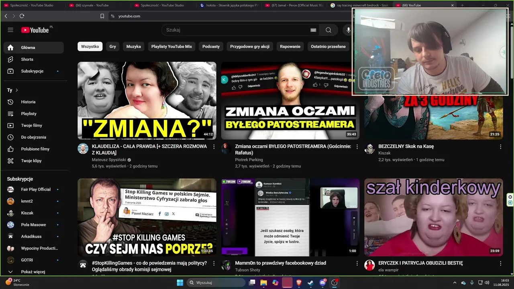The height and width of the screenshot is (289, 514).
Task: Expand subscriptions with Pokaż więcej
Action: coord(34,272)
